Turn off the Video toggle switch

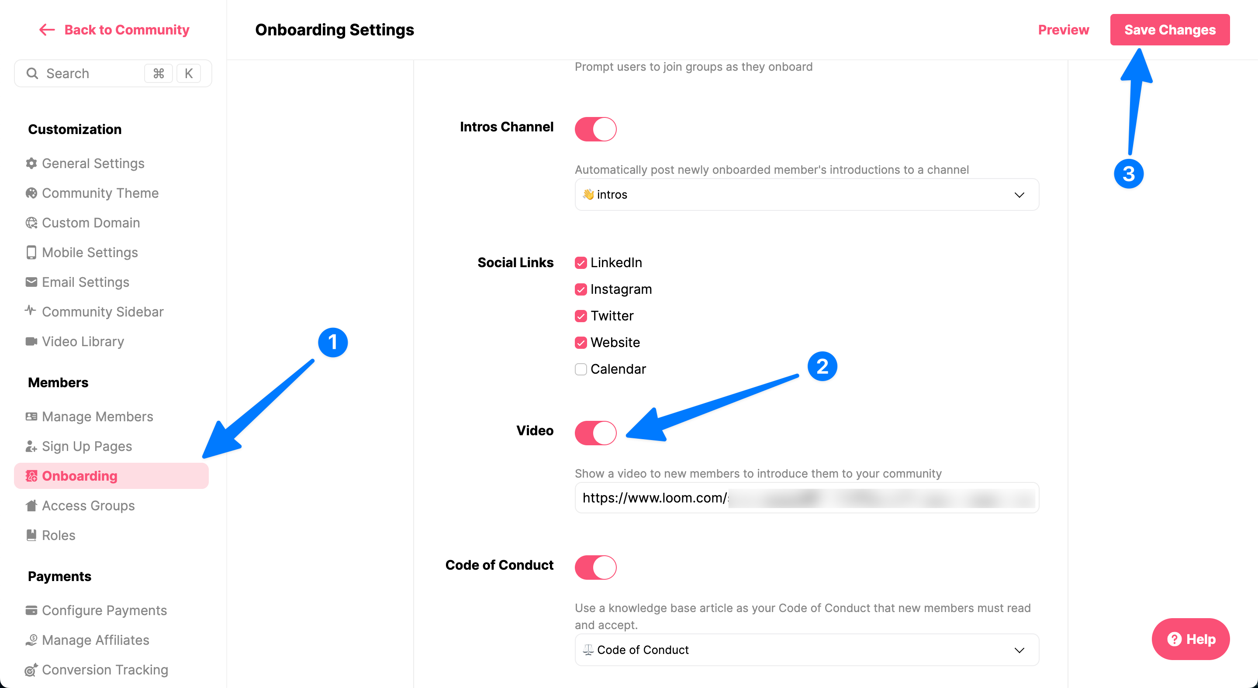pos(595,433)
